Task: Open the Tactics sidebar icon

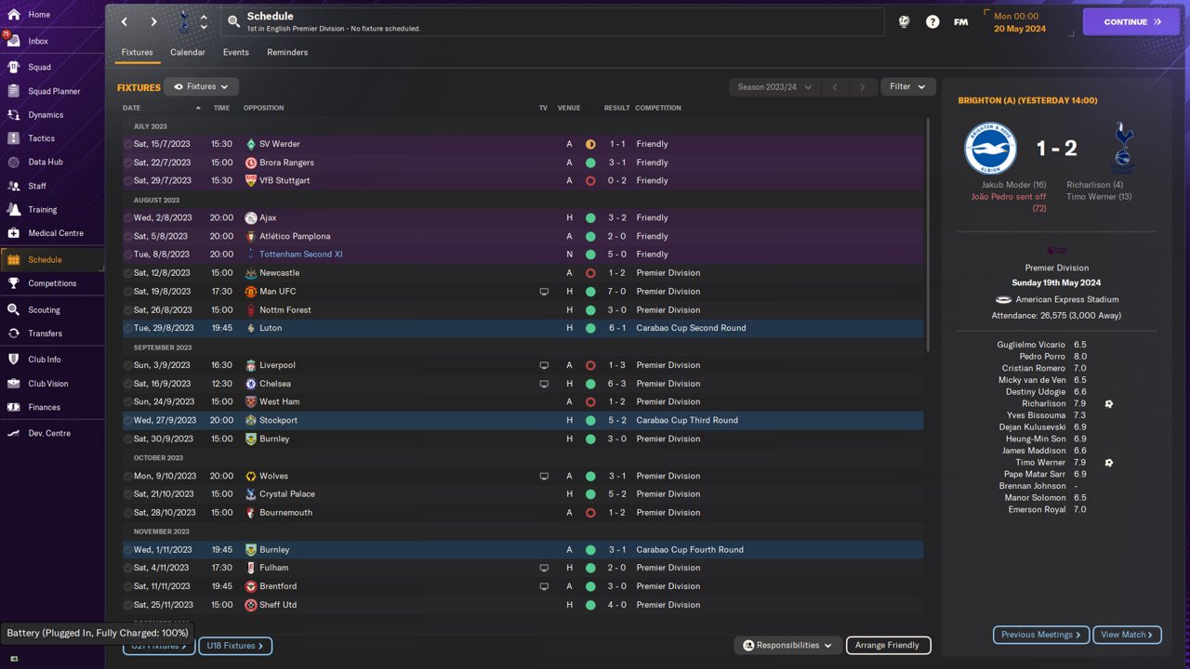Action: pos(13,138)
